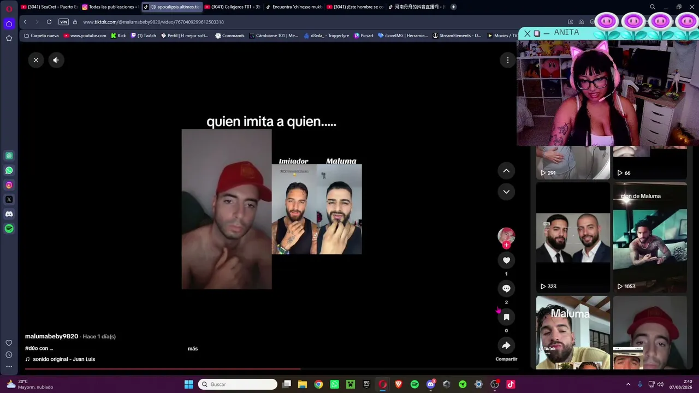Open the related video with 323 views

[x=573, y=237]
